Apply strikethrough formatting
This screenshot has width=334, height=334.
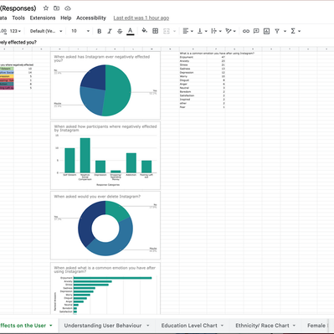(x=120, y=31)
